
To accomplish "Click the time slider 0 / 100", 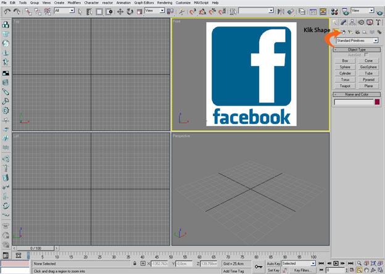I will click(x=36, y=248).
